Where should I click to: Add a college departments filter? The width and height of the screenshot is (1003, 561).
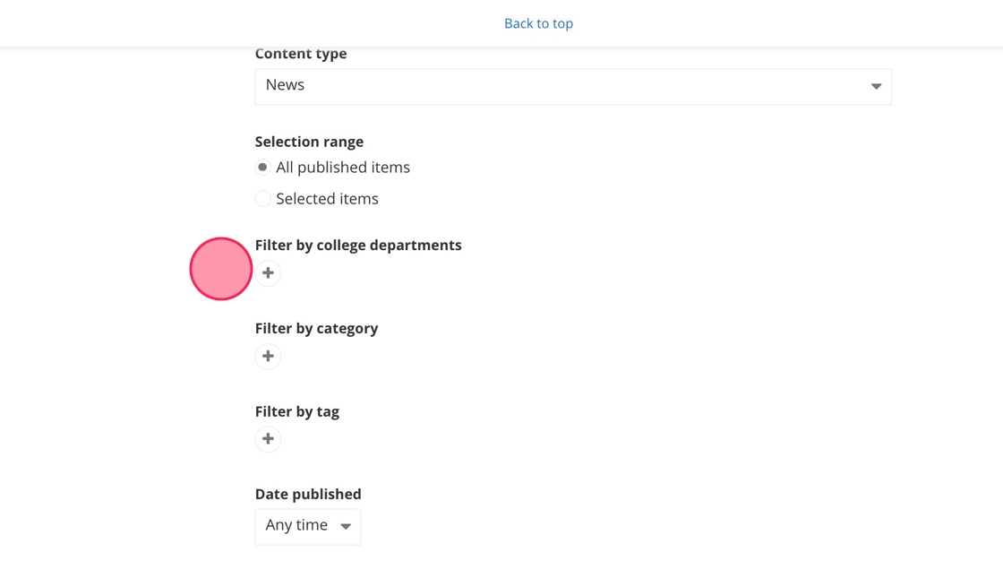coord(268,273)
